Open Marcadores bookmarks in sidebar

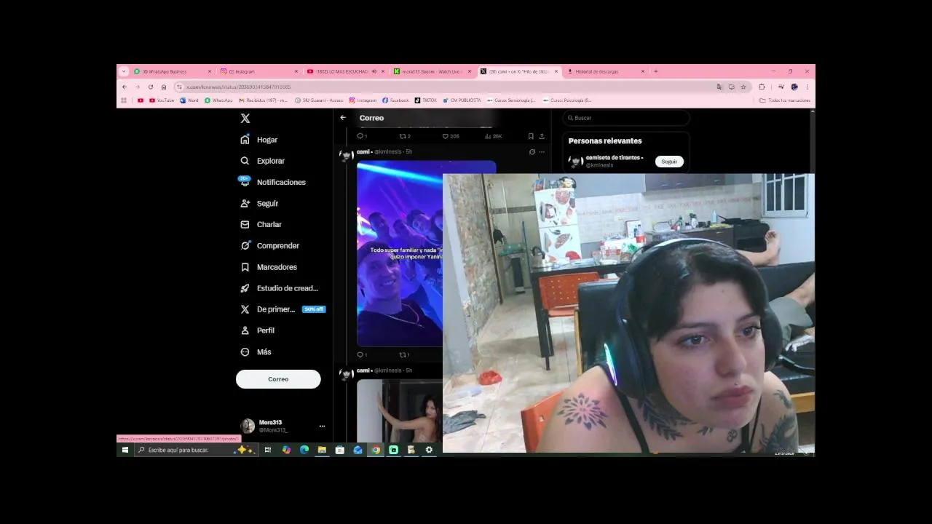[x=269, y=267]
